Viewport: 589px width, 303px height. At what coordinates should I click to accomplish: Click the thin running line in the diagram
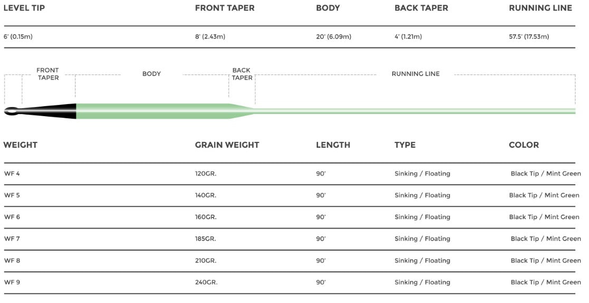(x=415, y=111)
